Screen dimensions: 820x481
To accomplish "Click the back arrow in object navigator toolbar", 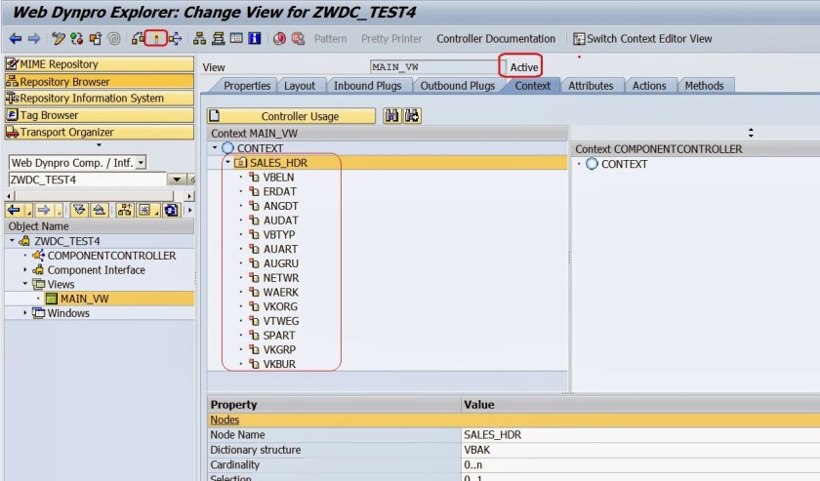I will 14,210.
